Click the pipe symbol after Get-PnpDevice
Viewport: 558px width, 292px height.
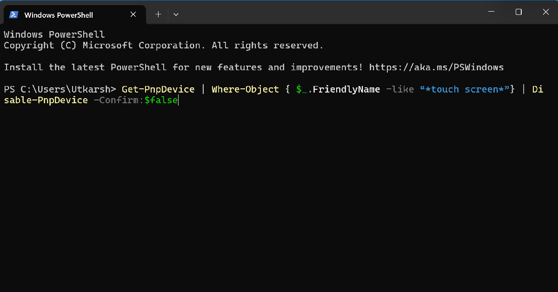[x=203, y=89]
